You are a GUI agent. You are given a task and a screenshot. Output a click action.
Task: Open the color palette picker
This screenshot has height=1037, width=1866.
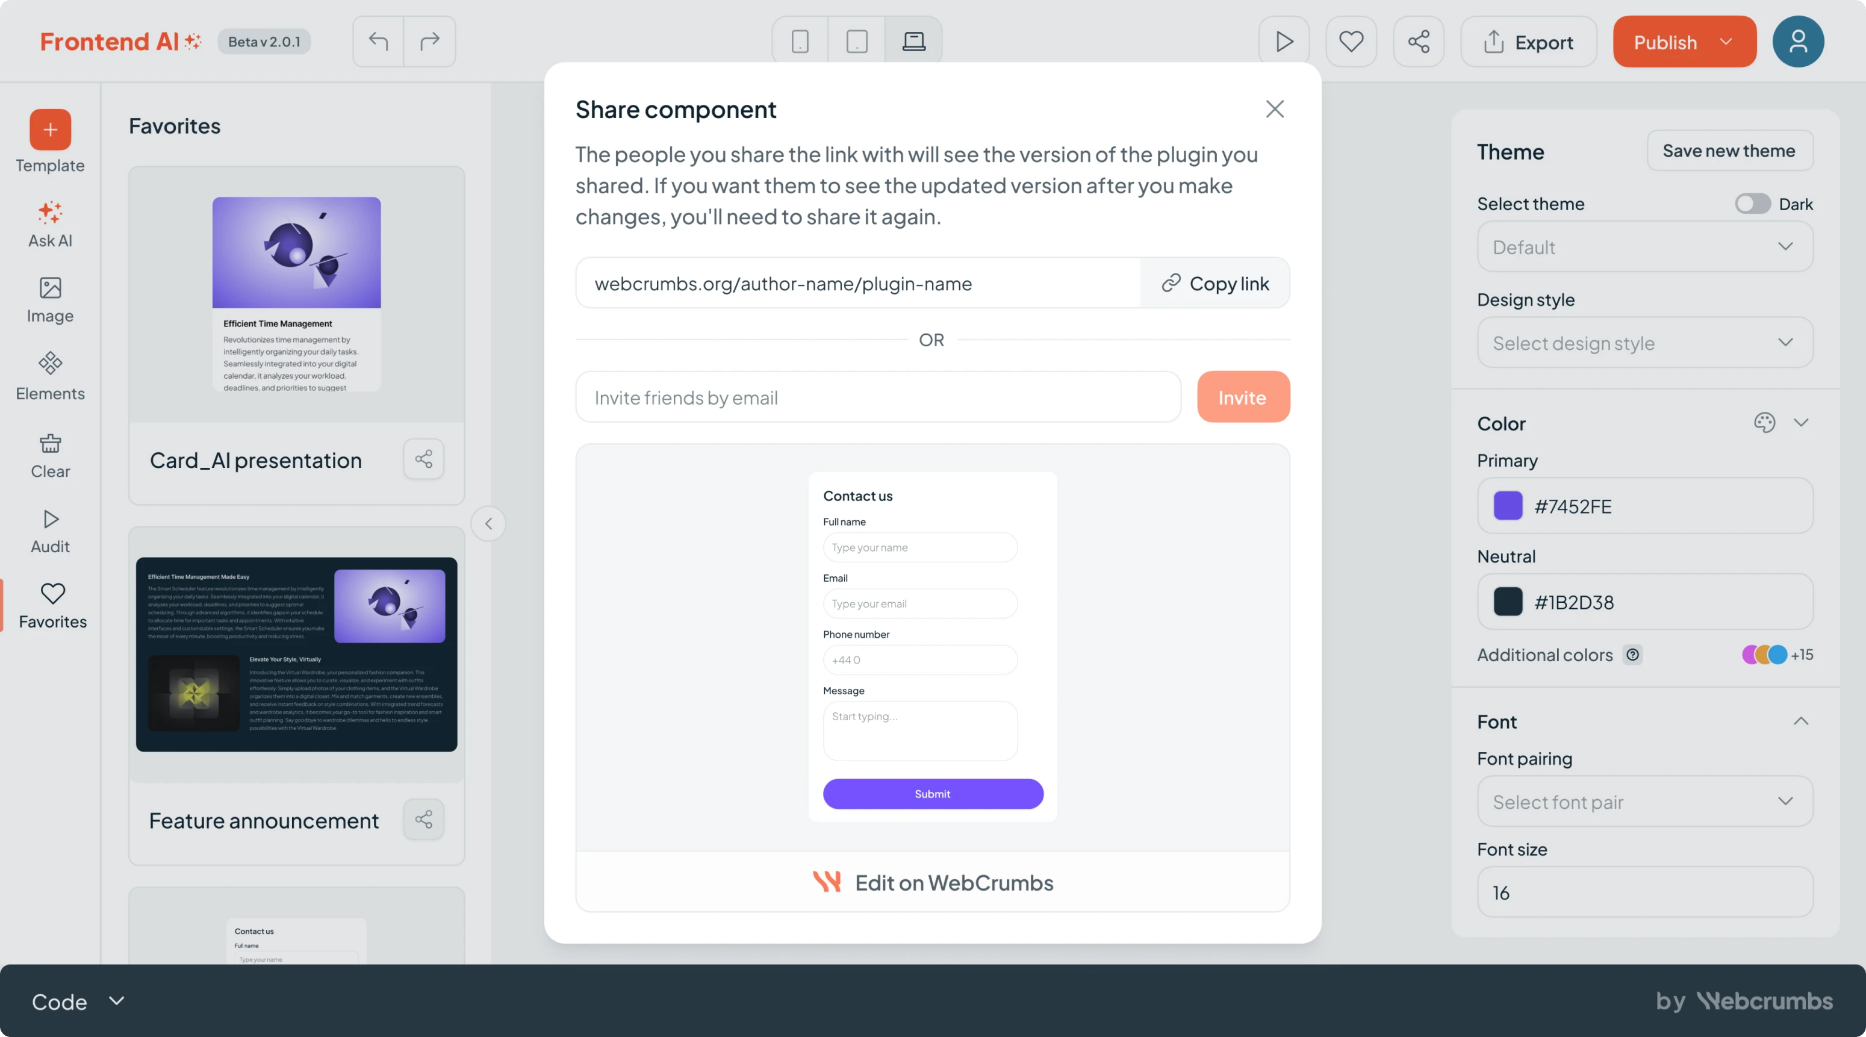(x=1765, y=423)
